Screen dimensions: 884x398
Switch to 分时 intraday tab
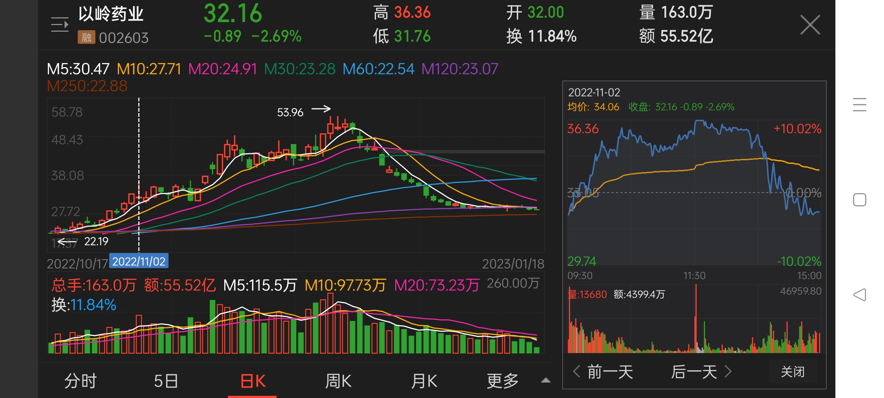[81, 381]
